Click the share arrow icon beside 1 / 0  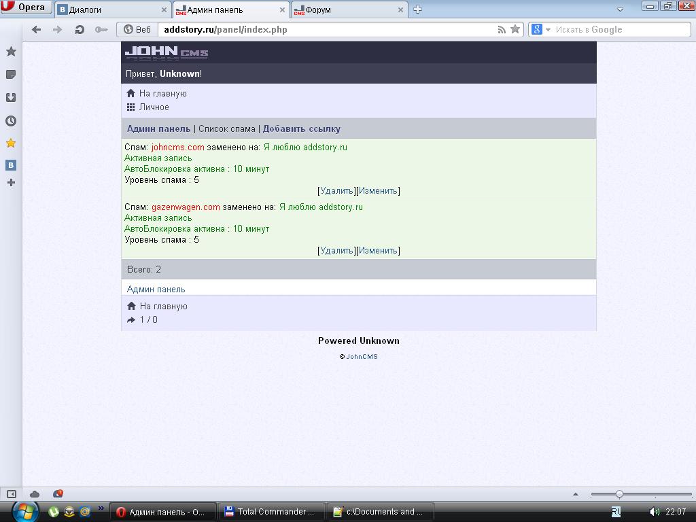click(x=131, y=319)
